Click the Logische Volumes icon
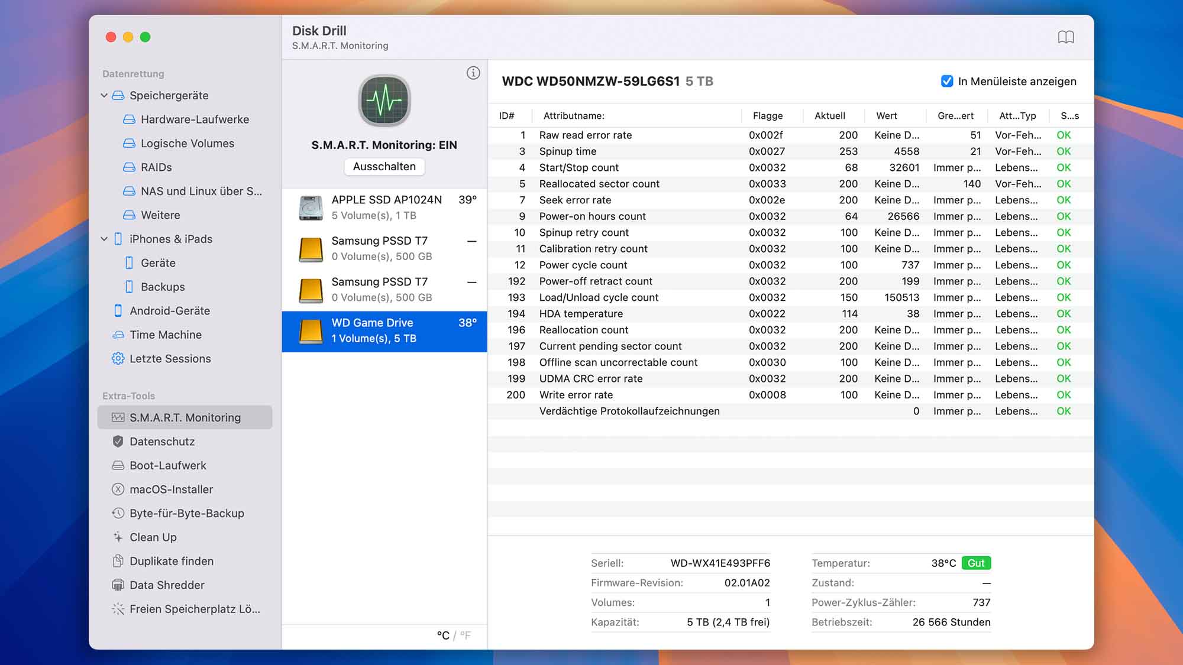Image resolution: width=1183 pixels, height=665 pixels. [129, 143]
